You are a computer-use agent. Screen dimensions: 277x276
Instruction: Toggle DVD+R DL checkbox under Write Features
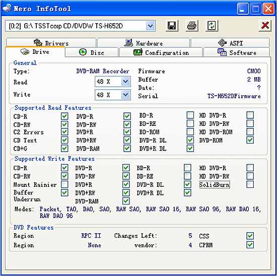coord(187,192)
